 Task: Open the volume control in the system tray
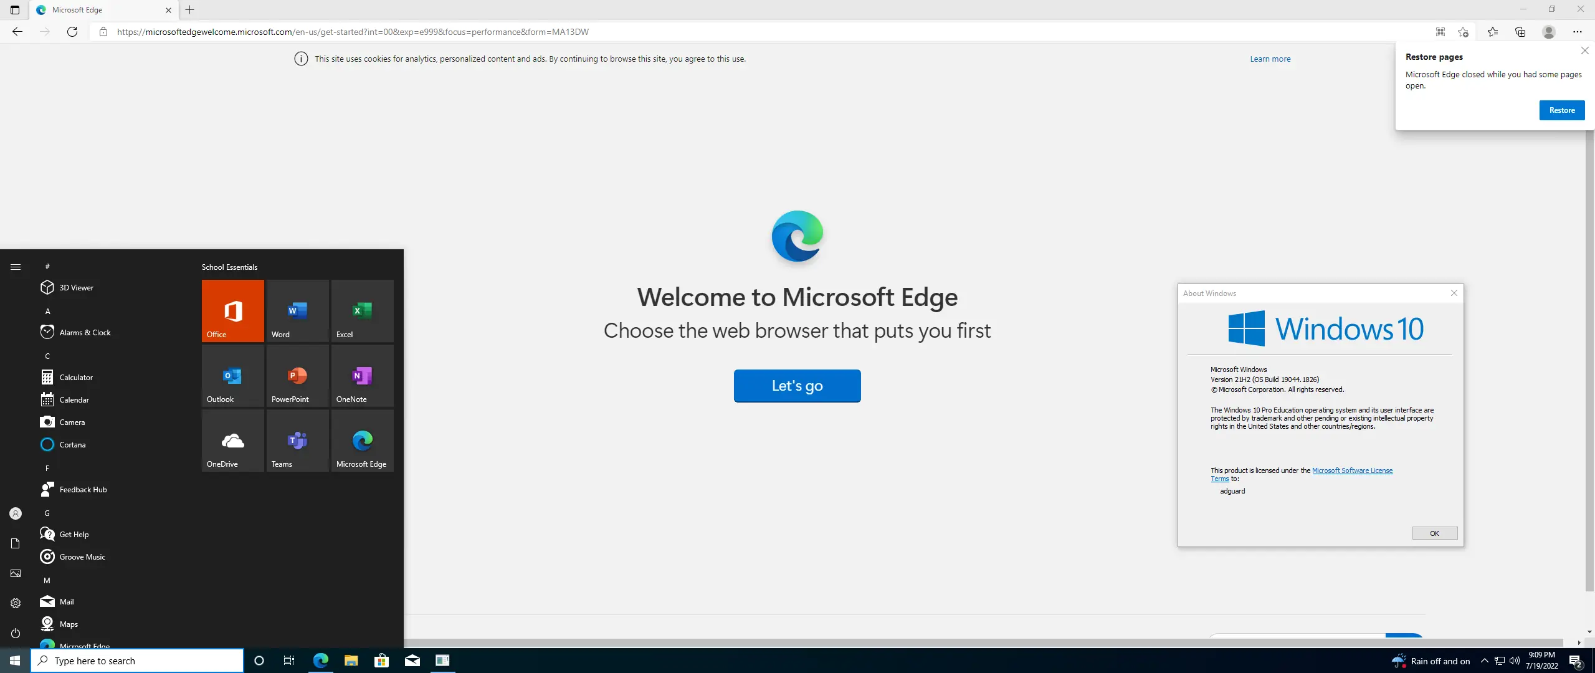(1514, 661)
